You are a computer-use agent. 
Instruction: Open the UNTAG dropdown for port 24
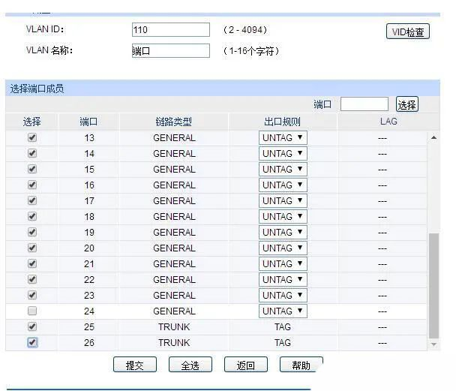point(283,311)
